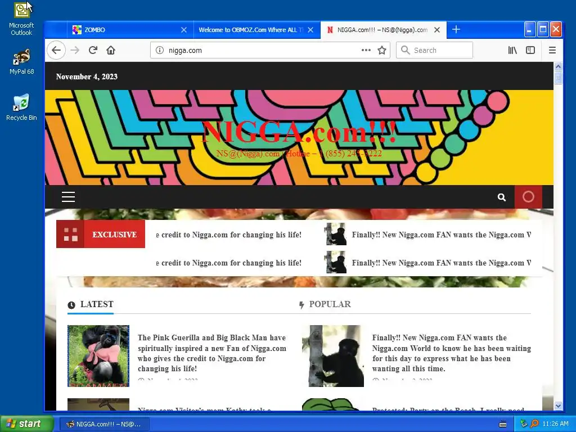This screenshot has width=576, height=432.
Task: Minimize the browser window
Action: pos(529,29)
